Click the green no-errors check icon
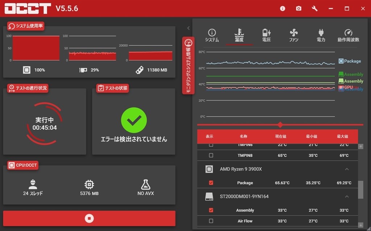Screen dimensions: 371x231 click(134, 120)
